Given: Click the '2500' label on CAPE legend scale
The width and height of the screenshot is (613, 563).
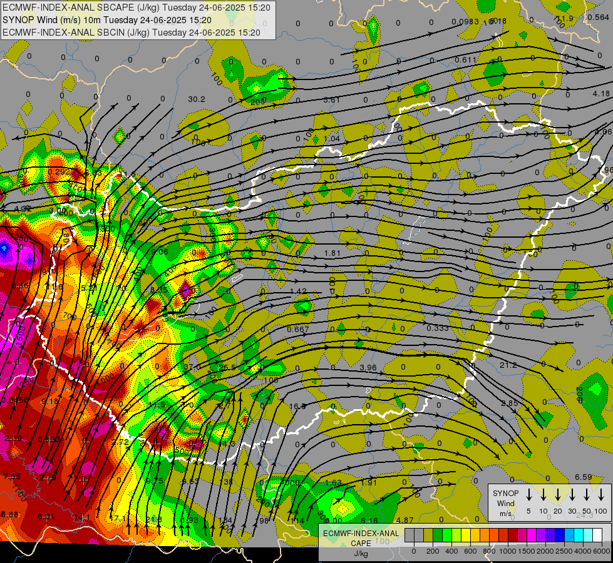Looking at the screenshot, I should pyautogui.click(x=564, y=551).
